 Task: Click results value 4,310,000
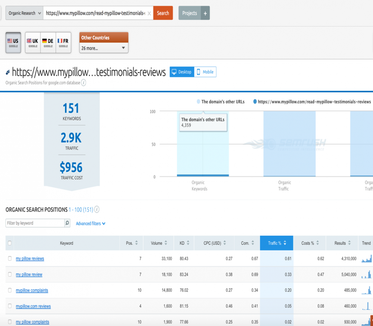[349, 258]
